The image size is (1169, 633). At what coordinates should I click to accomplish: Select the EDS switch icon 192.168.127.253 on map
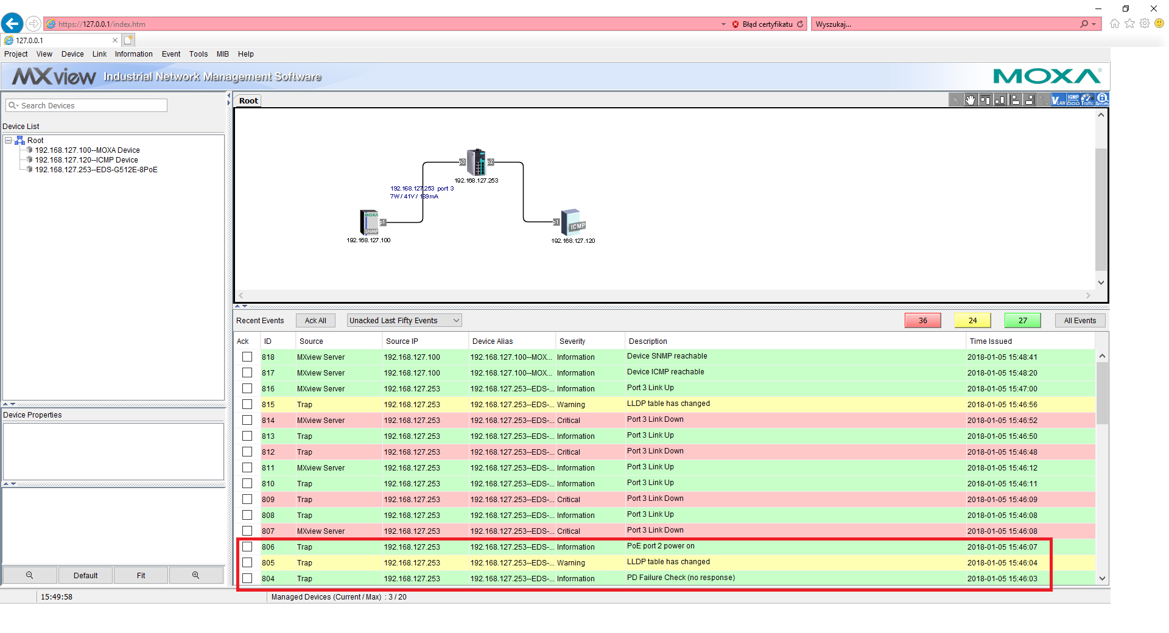(476, 162)
